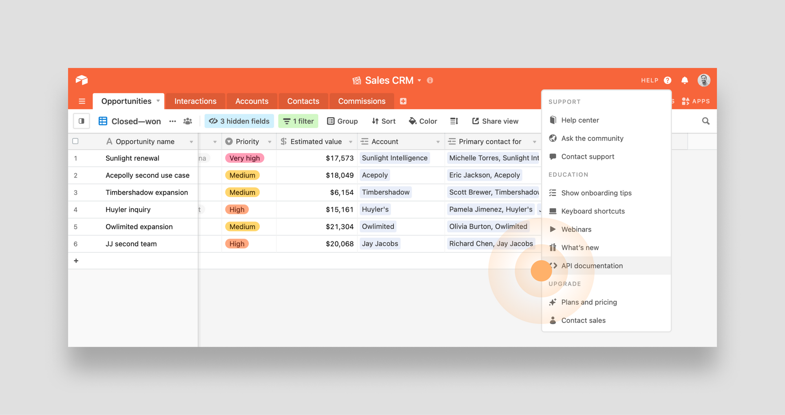Select What's new
The image size is (785, 415).
606,248
